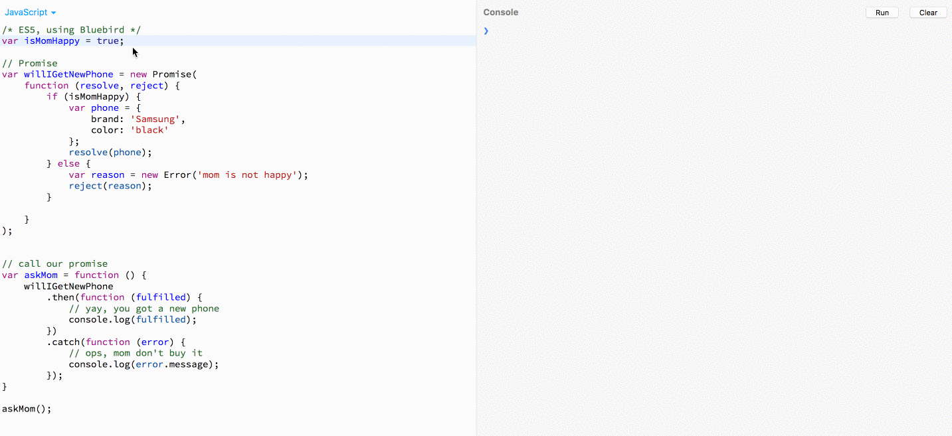This screenshot has height=436, width=952.
Task: Click the comment '/* ES5, using Bluebird */'
Action: pyautogui.click(x=72, y=30)
